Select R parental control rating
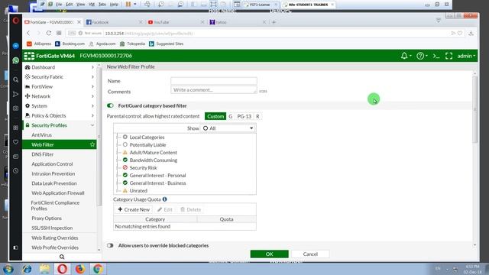 coord(257,116)
